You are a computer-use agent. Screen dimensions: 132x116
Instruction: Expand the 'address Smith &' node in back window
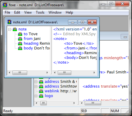(x=36, y=82)
